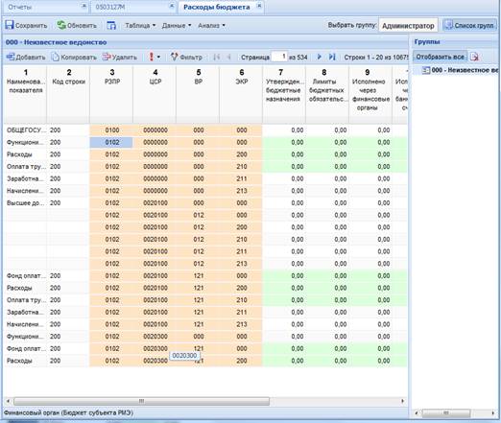Refresh data with the Обновить icon
Image resolution: width=501 pixels, height=423 pixels.
[x=61, y=25]
